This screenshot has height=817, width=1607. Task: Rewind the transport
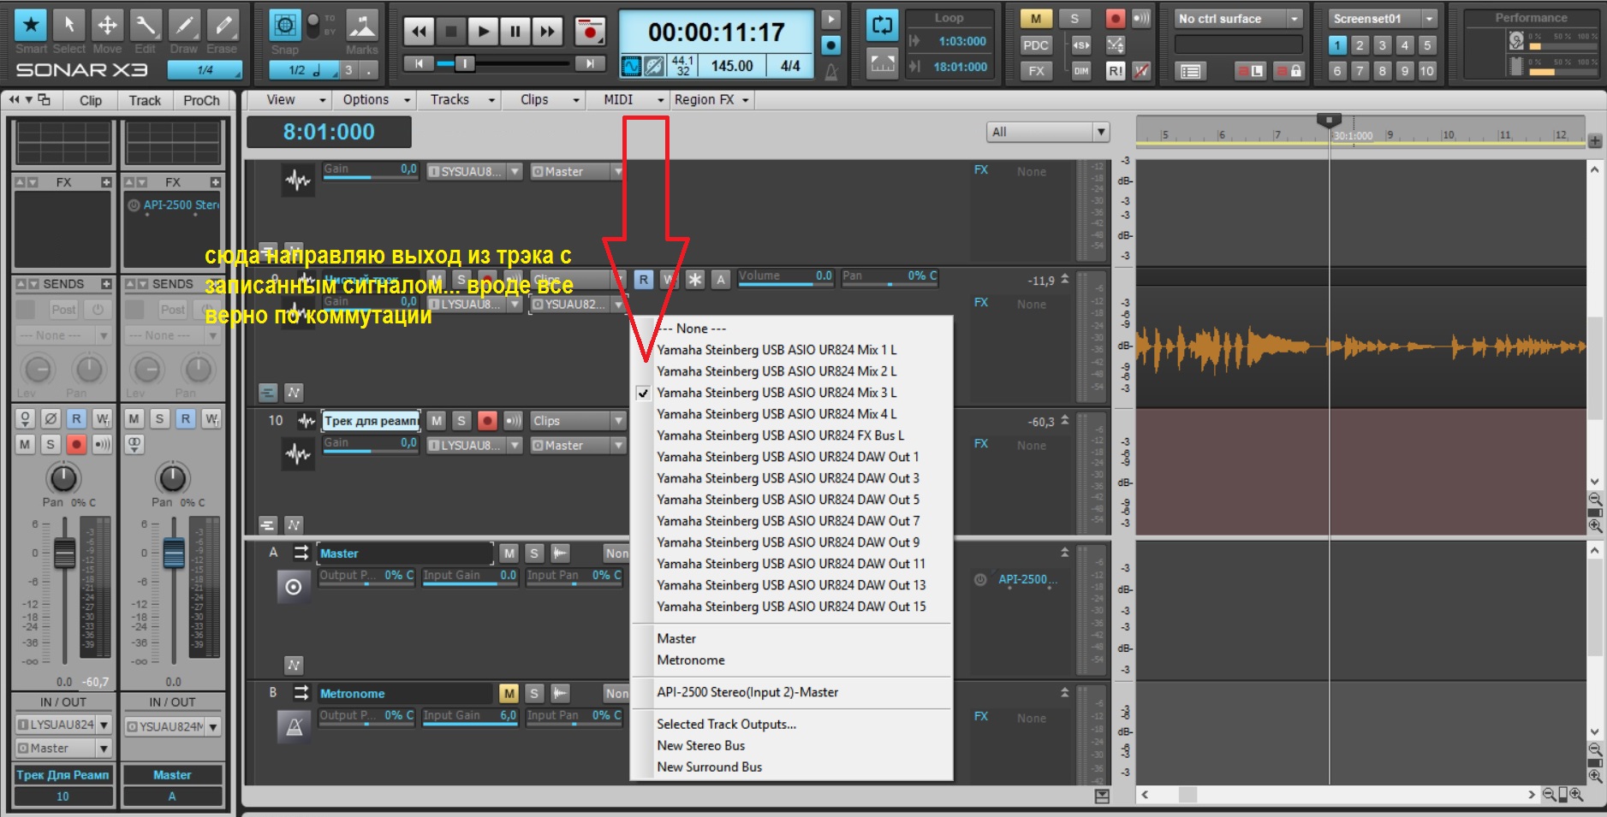click(419, 32)
